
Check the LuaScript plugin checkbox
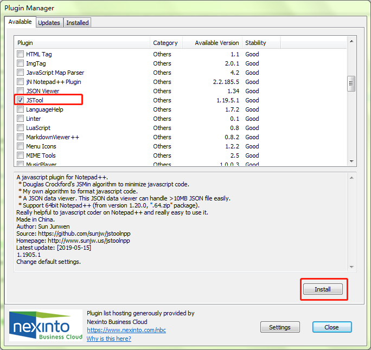point(21,128)
